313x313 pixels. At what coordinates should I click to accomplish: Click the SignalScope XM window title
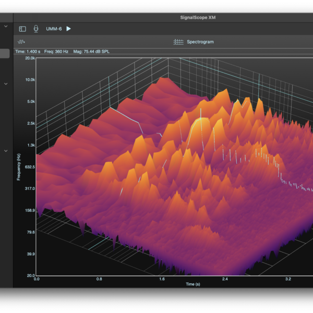(x=197, y=17)
